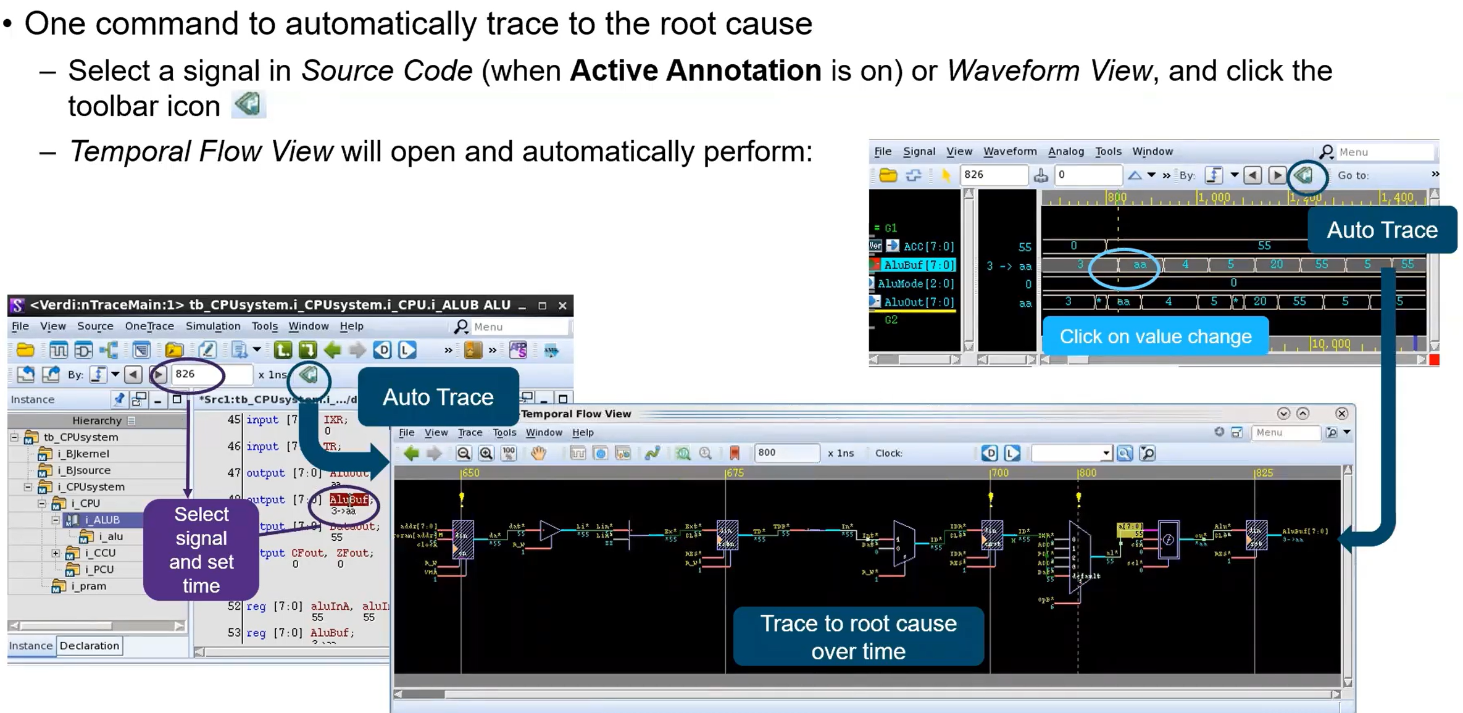Click the Trace Driver 'D' icon in nTrace
The height and width of the screenshot is (713, 1463).
pos(382,350)
